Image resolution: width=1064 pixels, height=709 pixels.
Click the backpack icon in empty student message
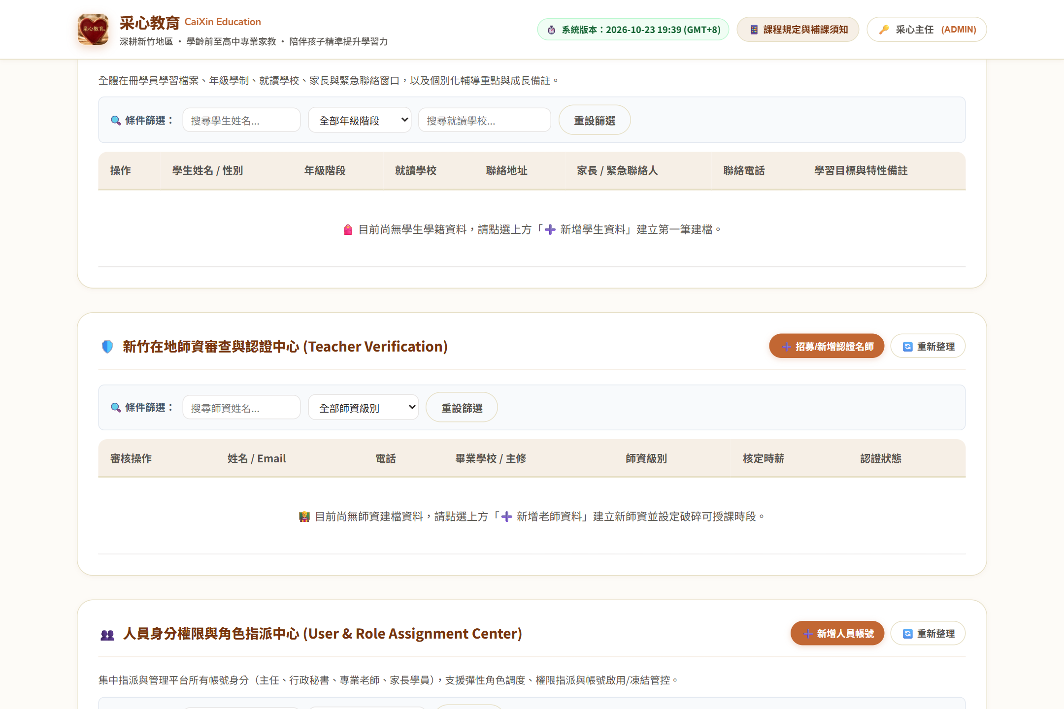[348, 229]
